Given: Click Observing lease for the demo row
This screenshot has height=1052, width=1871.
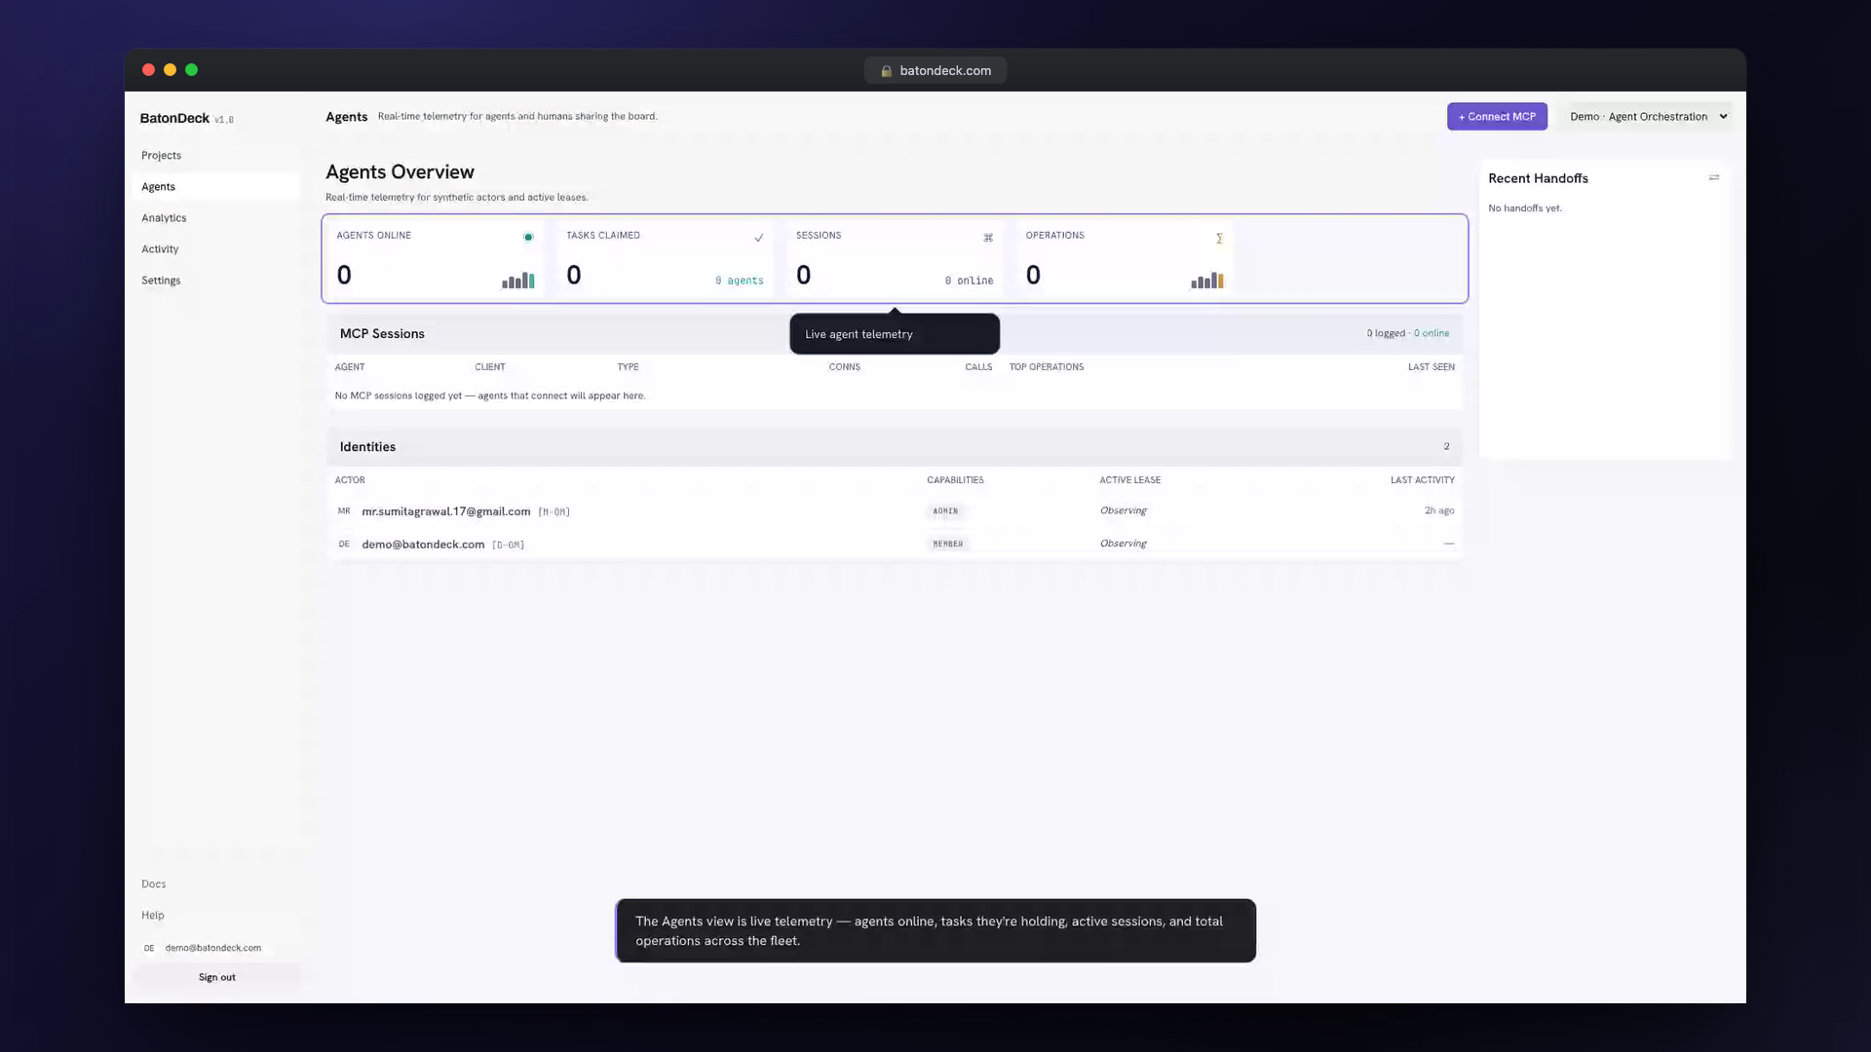Looking at the screenshot, I should click(x=1124, y=544).
